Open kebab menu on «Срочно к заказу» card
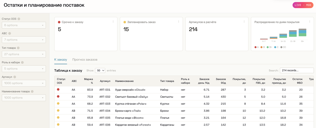This screenshot has width=316, height=128. coord(113,22)
